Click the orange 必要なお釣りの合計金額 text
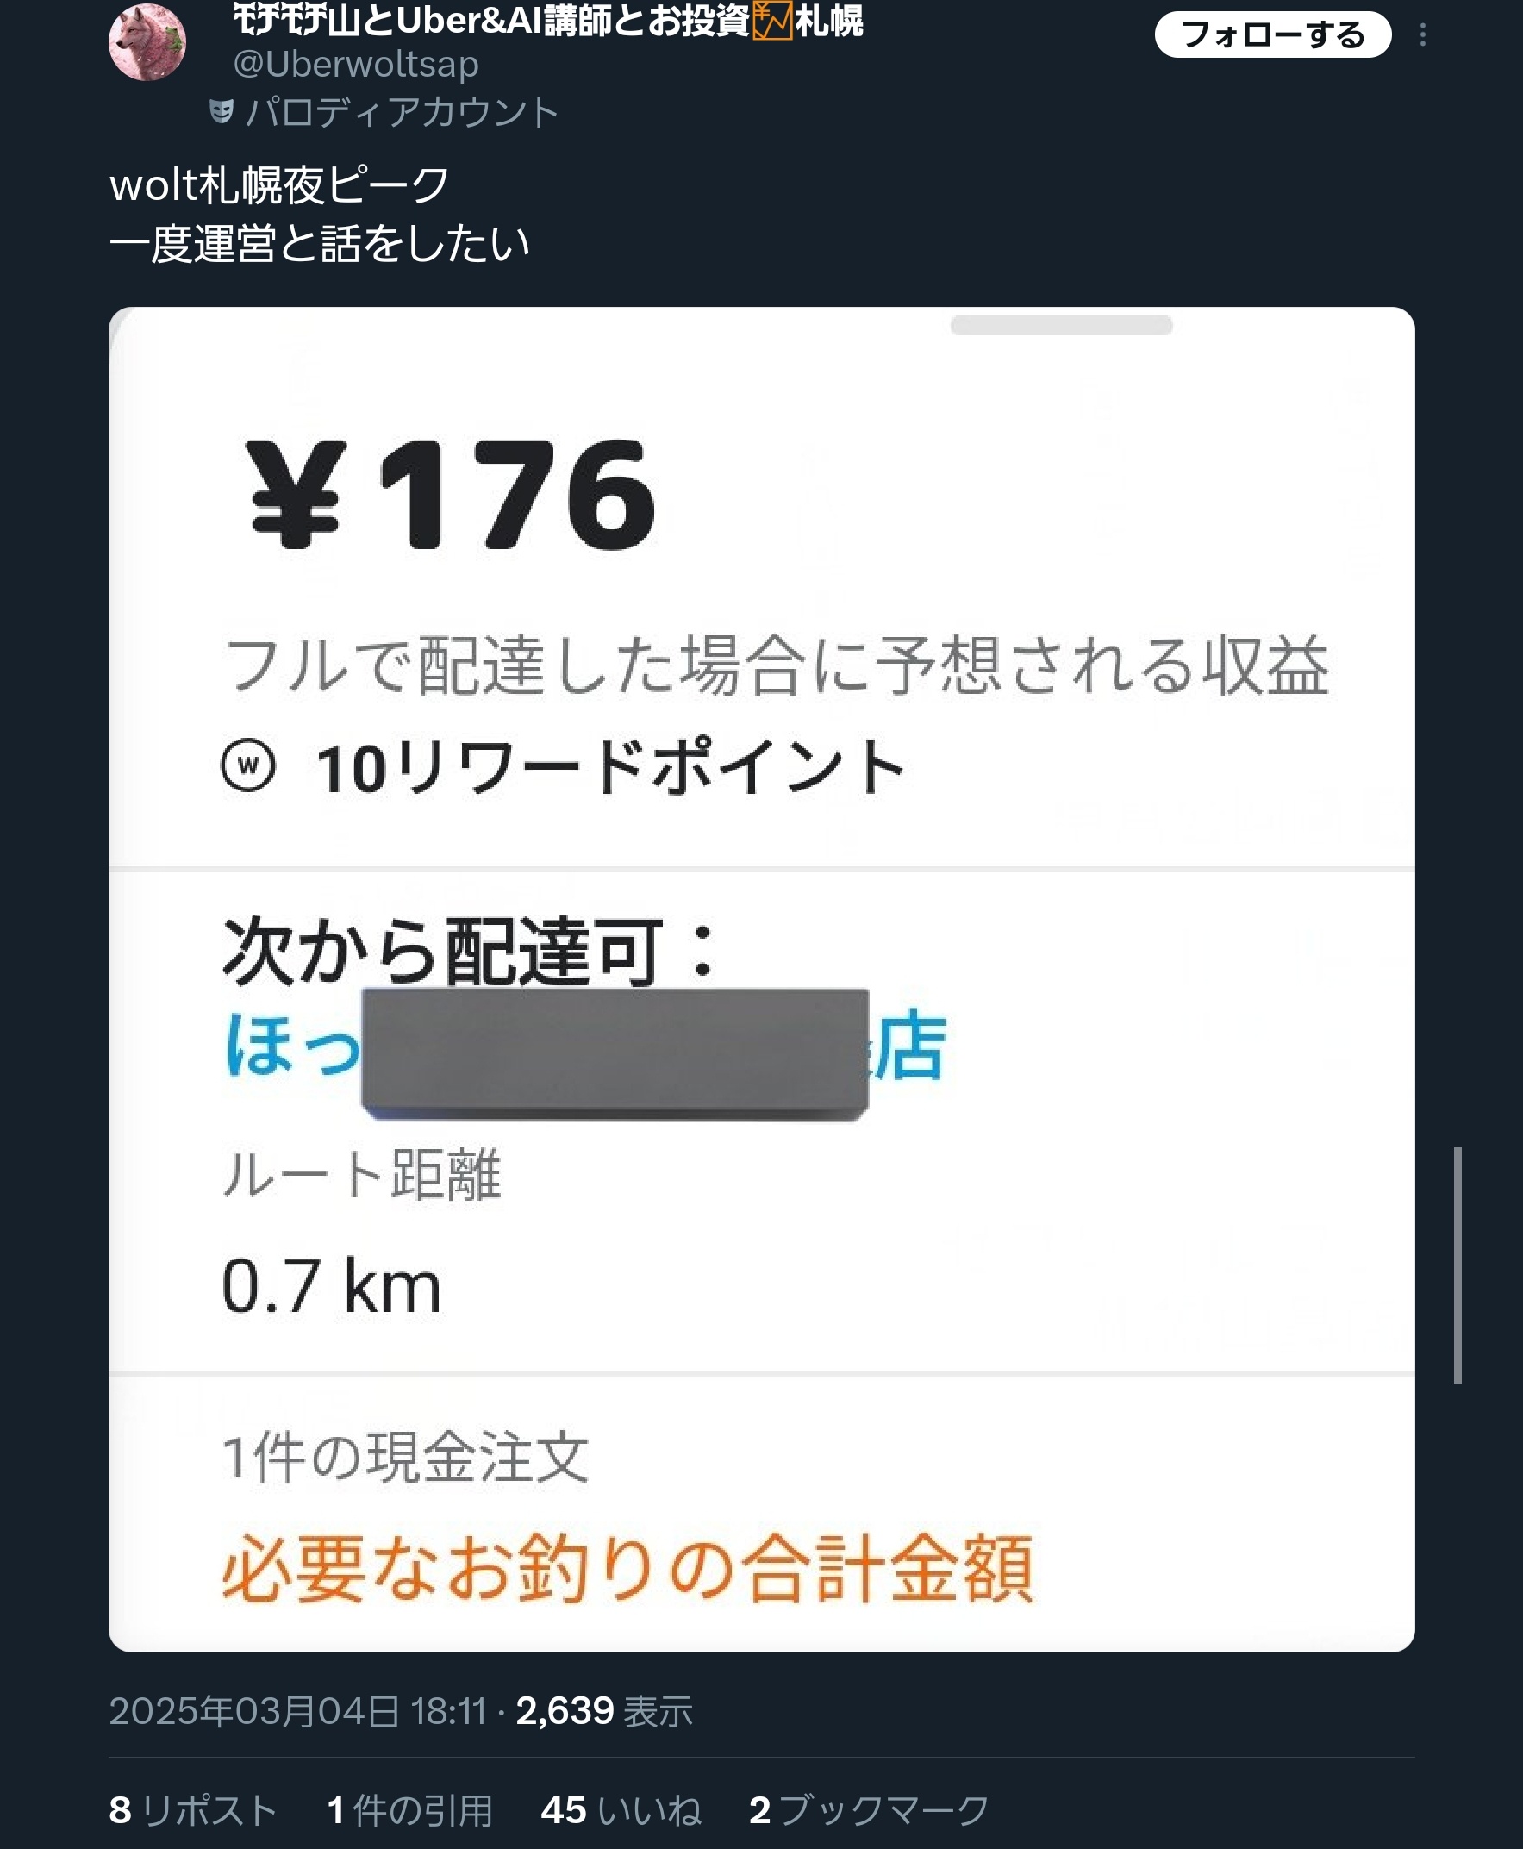The height and width of the screenshot is (1849, 1523). pyautogui.click(x=627, y=1569)
